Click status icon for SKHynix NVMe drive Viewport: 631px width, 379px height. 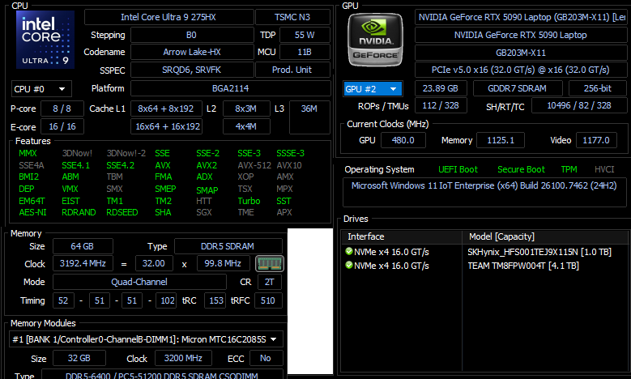(x=349, y=252)
